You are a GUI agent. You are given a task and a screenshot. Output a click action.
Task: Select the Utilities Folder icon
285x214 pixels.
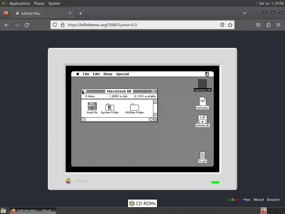134,109
